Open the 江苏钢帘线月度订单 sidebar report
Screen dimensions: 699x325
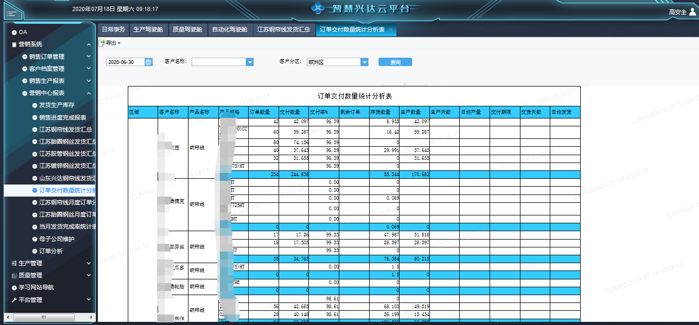67,202
